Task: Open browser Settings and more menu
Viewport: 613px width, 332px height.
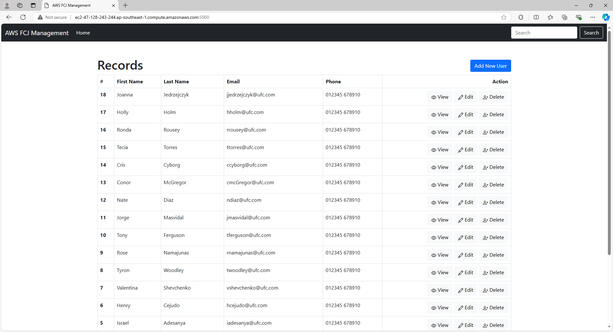Action: click(x=593, y=17)
